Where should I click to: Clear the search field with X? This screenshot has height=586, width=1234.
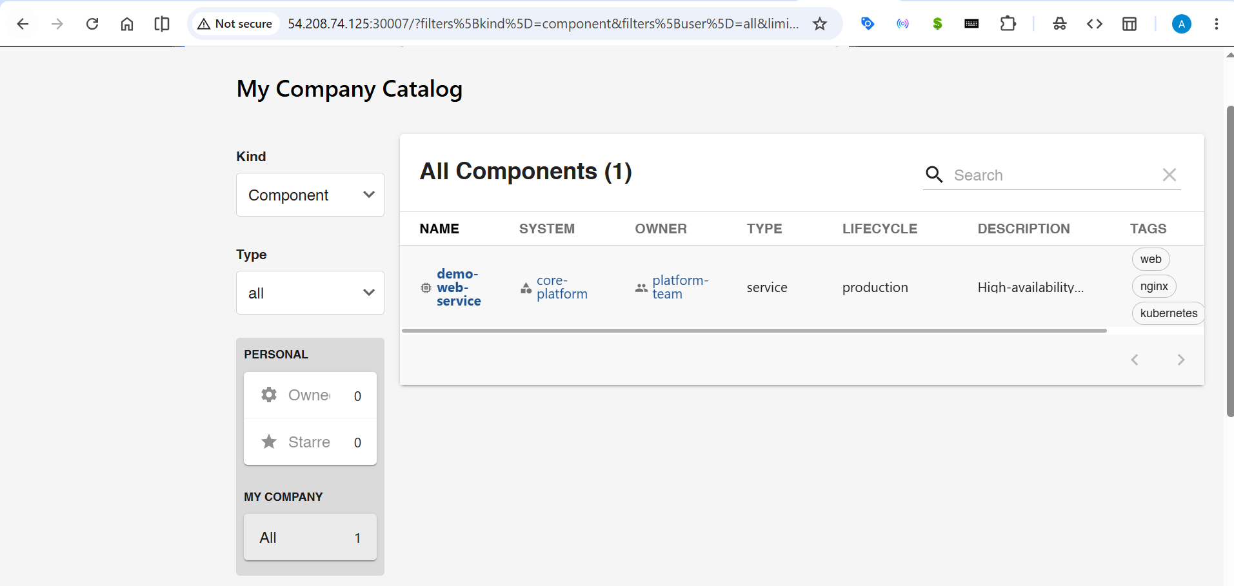click(1169, 175)
